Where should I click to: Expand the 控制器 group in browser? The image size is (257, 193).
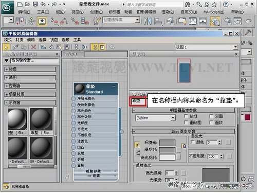[30, 86]
